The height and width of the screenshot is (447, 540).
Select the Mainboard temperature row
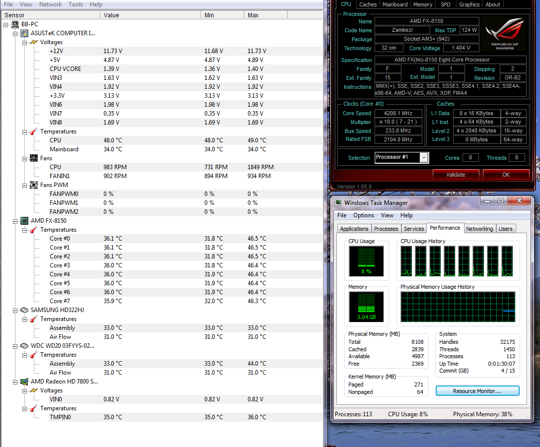click(x=186, y=149)
